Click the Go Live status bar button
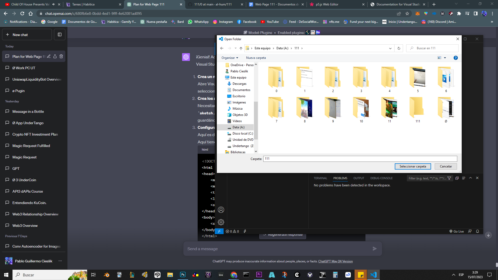498x280 pixels. coord(457,231)
